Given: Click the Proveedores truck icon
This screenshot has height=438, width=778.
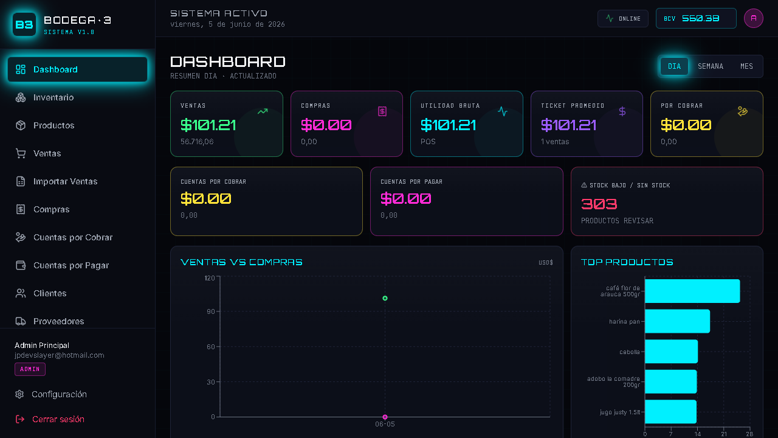Looking at the screenshot, I should 21,321.
